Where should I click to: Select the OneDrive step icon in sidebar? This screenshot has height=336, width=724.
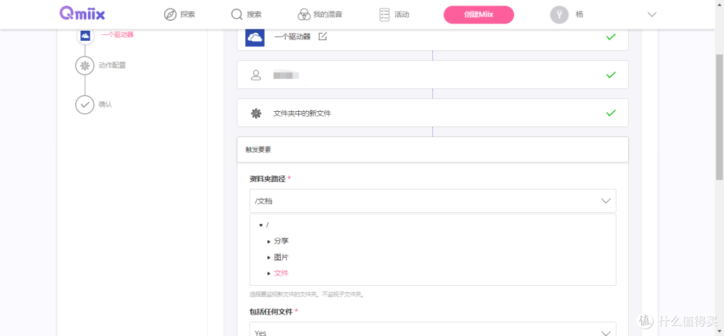85,36
